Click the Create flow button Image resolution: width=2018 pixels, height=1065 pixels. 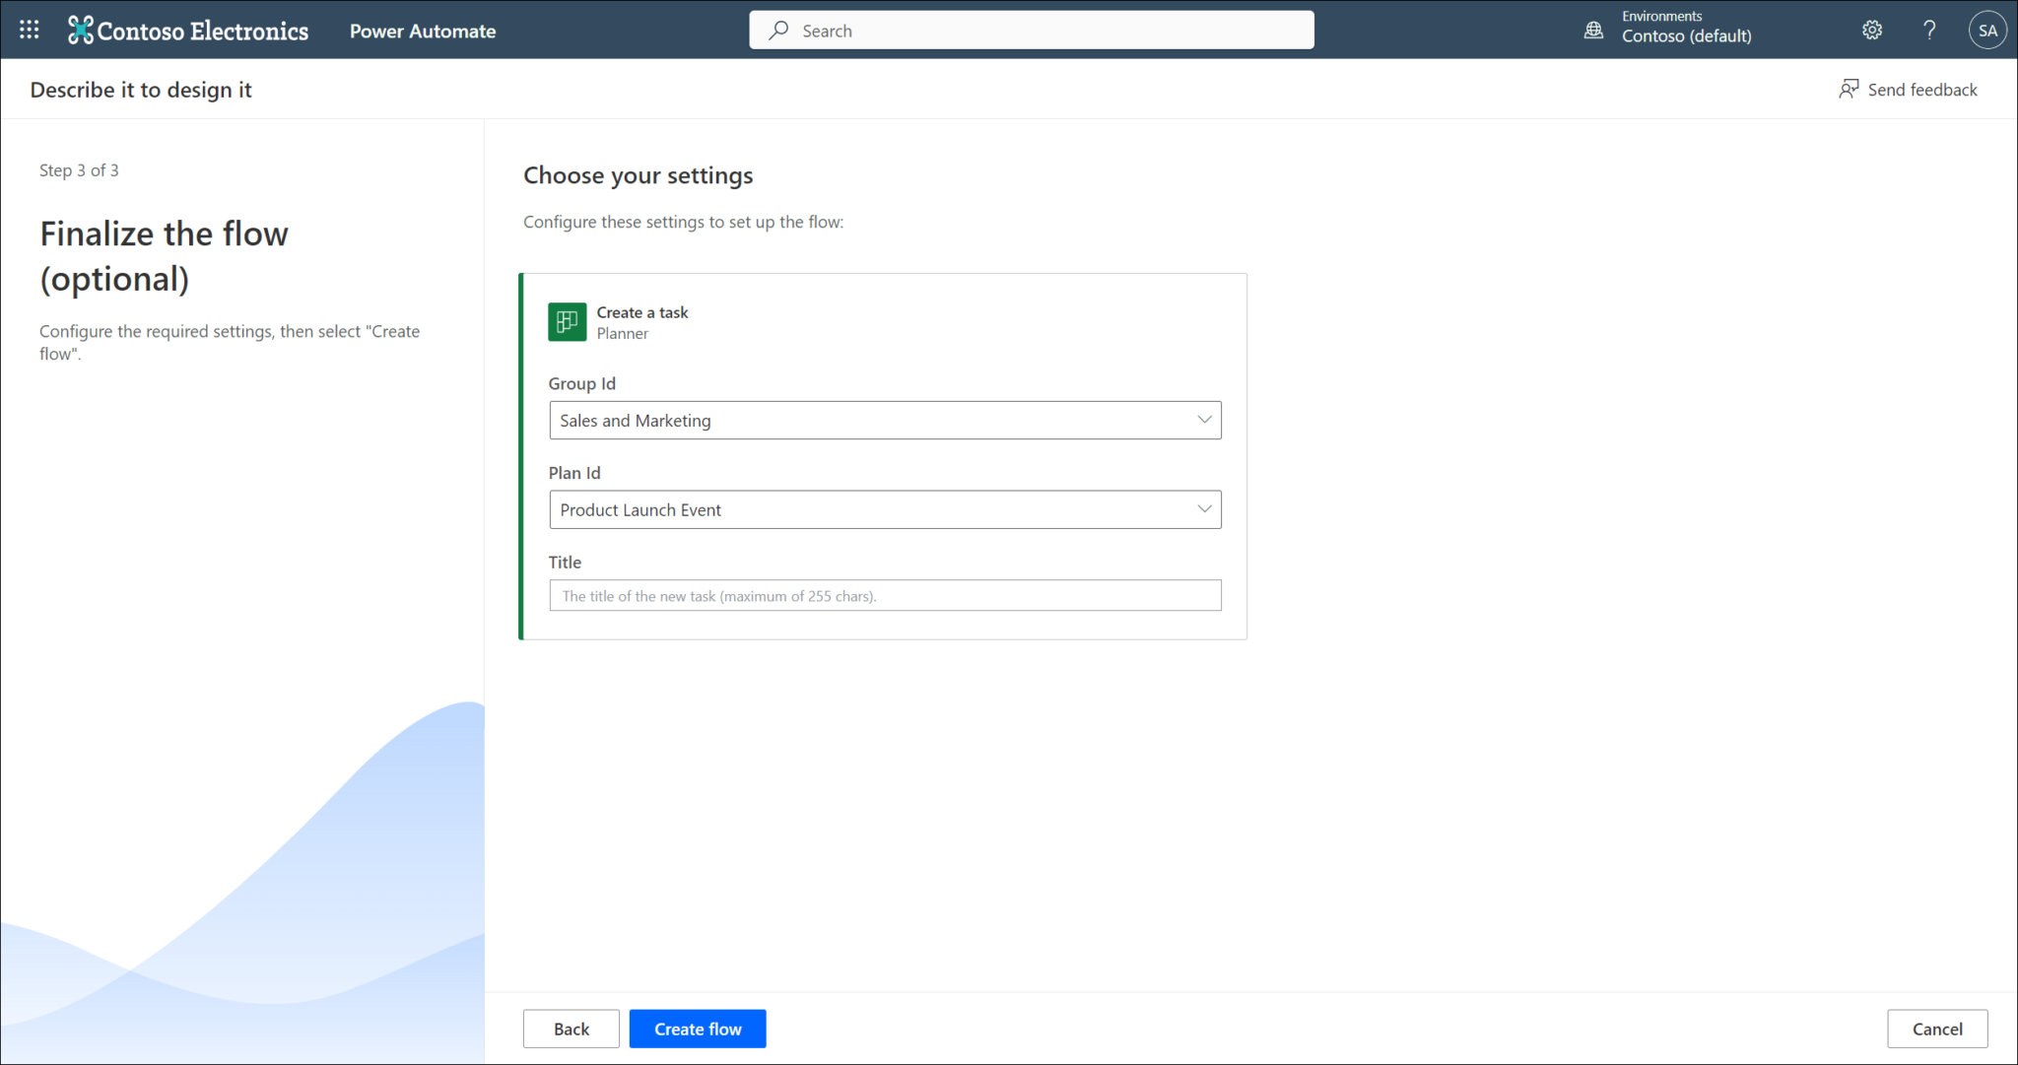pyautogui.click(x=698, y=1029)
